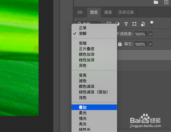Expand the 填充 fill dropdown arrow

point(150,44)
